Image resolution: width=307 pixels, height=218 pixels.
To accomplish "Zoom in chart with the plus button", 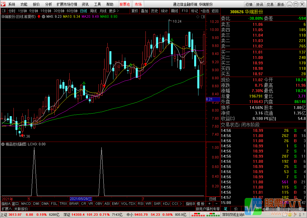I will 209,204.
